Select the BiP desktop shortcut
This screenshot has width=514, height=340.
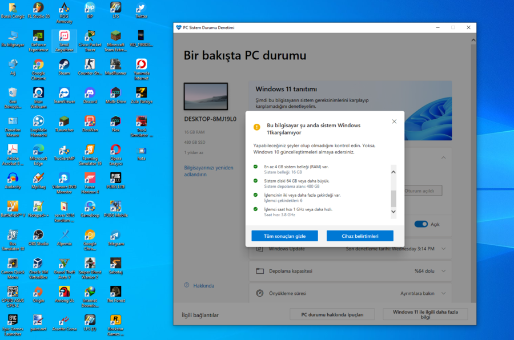pos(90,10)
